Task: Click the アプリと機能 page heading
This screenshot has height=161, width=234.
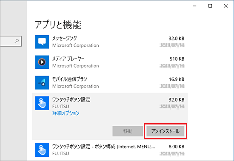Action: [x=58, y=25]
